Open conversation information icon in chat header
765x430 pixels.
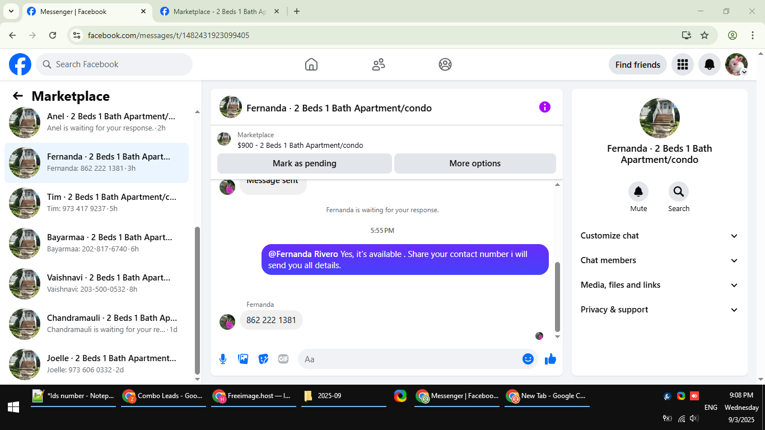click(545, 107)
